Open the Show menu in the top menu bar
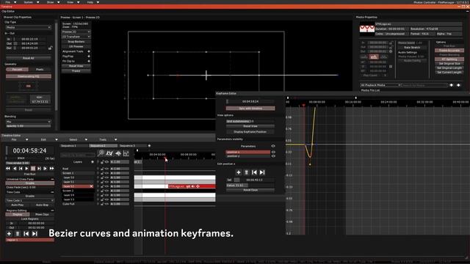This screenshot has height=264, width=470. coord(51,2)
